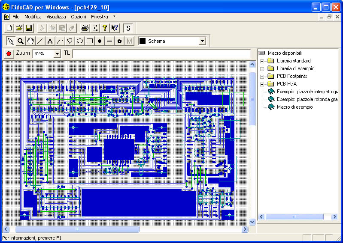Select the PCB track line tool
This screenshot has width=343, height=243.
coord(109,41)
